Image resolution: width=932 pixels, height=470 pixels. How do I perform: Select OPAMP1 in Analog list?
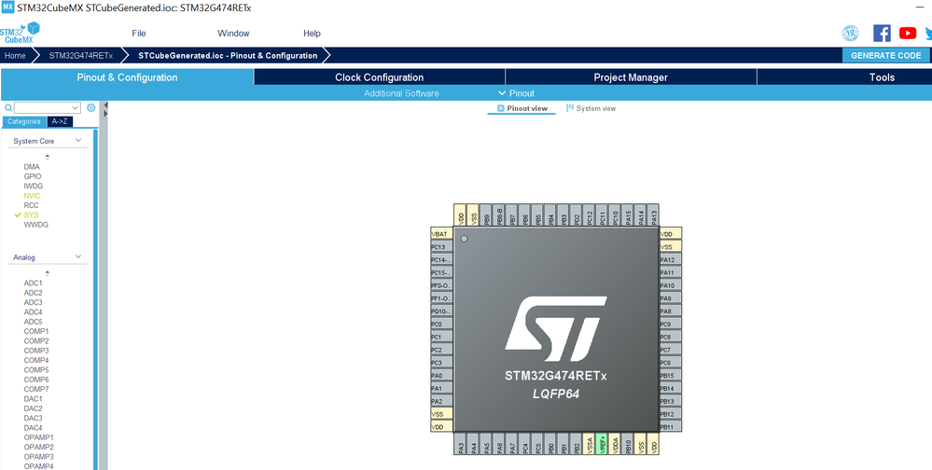(x=38, y=437)
